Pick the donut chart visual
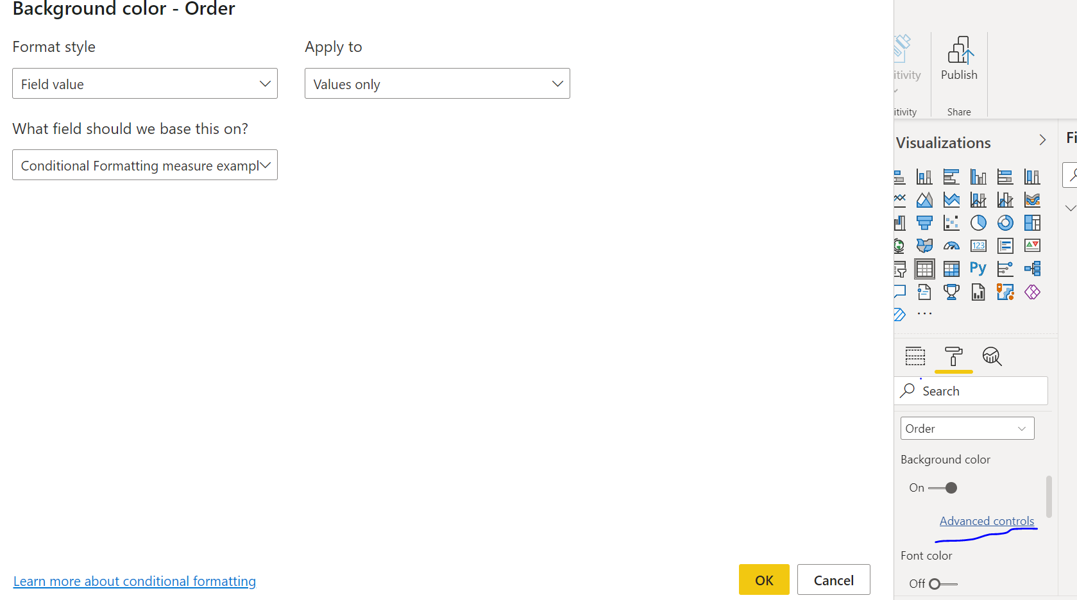 [1005, 223]
